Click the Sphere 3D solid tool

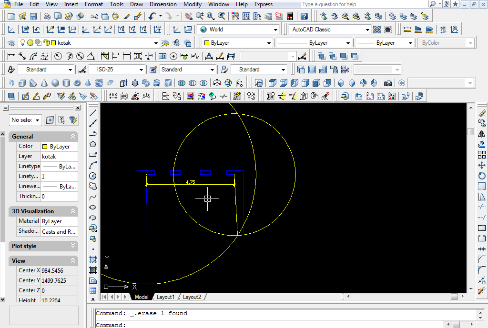(x=55, y=83)
